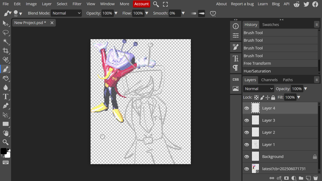The height and width of the screenshot is (181, 322).
Task: Open the keyboard icon at toolbar bottom
Action: (x=5, y=162)
